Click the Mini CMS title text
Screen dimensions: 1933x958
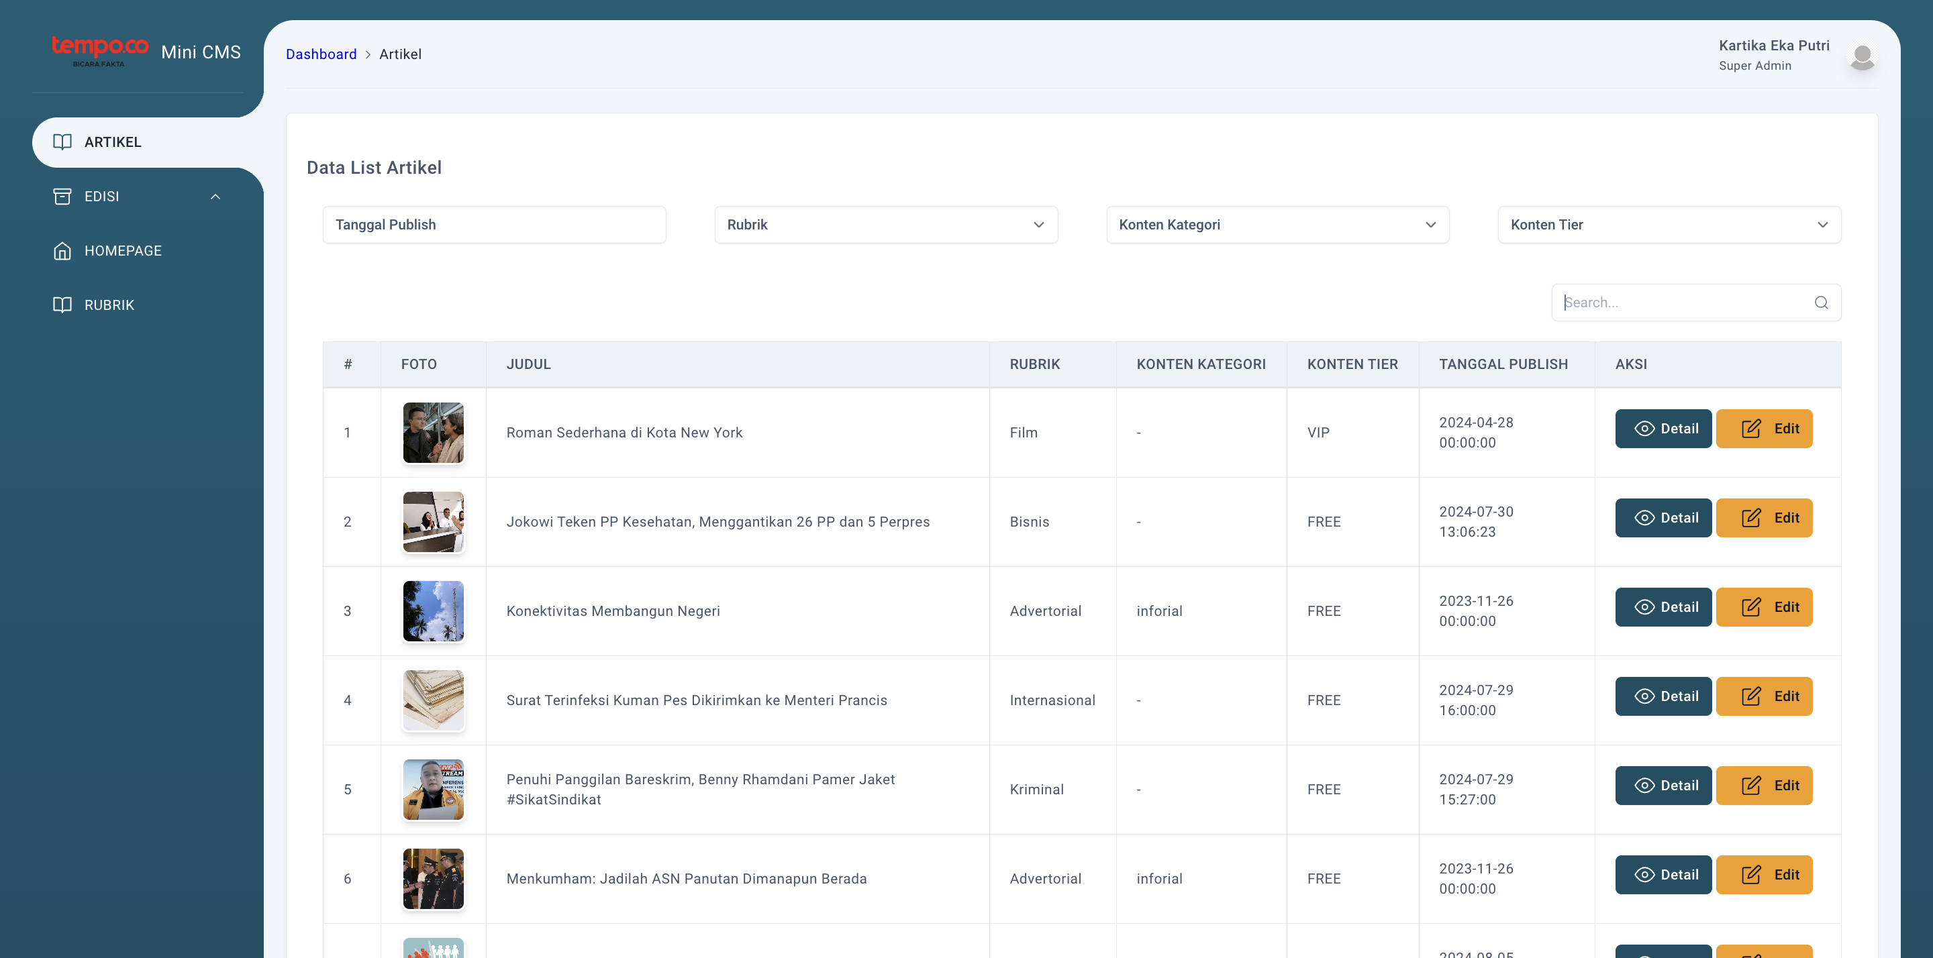pyautogui.click(x=201, y=52)
